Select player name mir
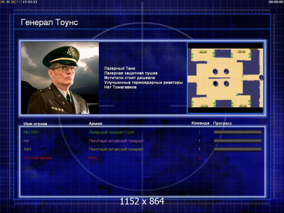This screenshot has width=284, height=213. click(x=26, y=141)
